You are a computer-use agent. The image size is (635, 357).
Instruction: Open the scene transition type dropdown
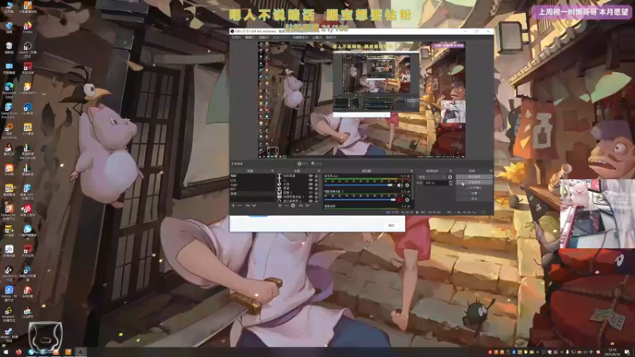coord(432,177)
